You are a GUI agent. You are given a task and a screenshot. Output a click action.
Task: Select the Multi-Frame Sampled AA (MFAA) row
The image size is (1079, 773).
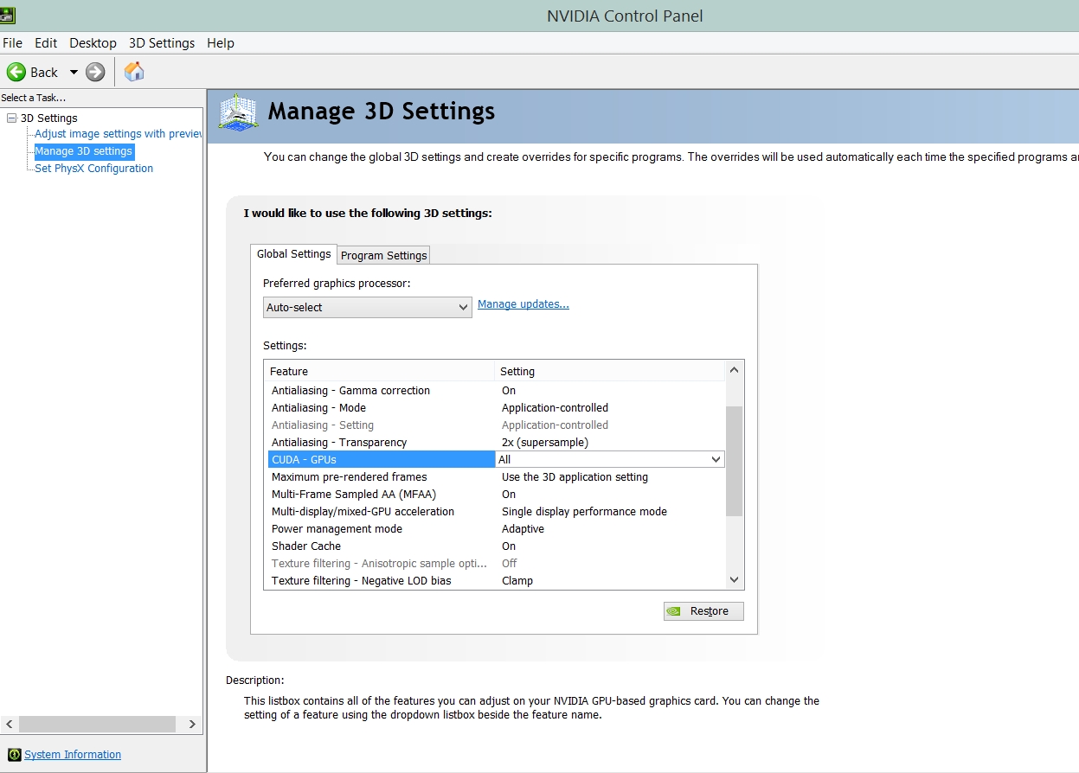tap(495, 495)
